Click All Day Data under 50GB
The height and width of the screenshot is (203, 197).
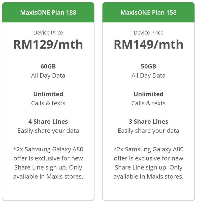point(148,76)
